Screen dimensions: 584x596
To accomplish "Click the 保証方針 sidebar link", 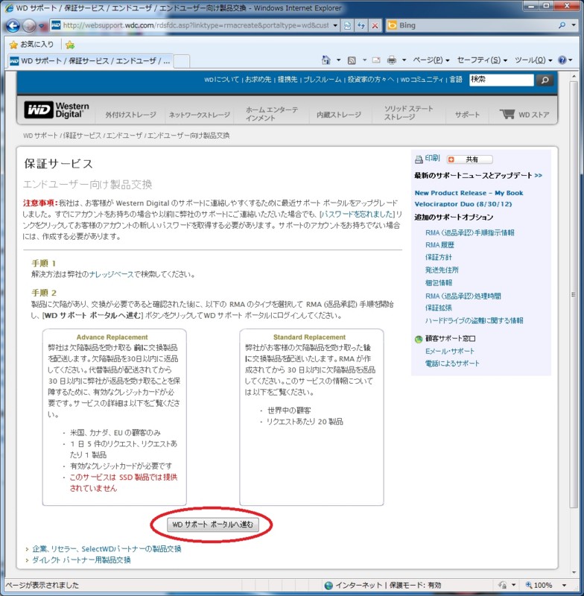I will point(439,257).
